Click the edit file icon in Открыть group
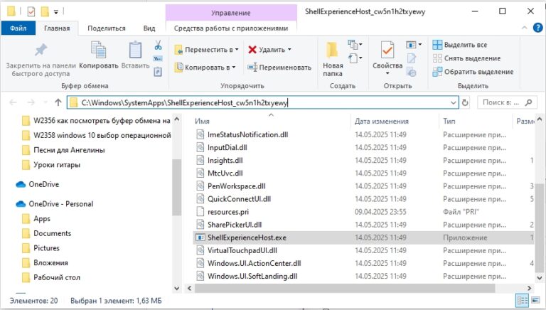546x310 pixels. (x=411, y=58)
